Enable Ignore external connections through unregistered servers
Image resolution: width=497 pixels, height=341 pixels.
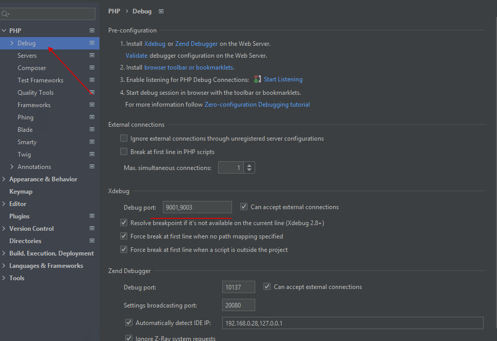[124, 139]
